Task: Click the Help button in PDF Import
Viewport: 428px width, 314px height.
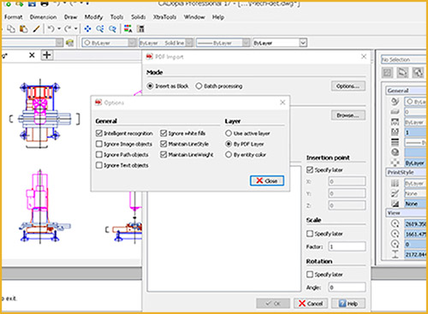Action: (x=348, y=304)
